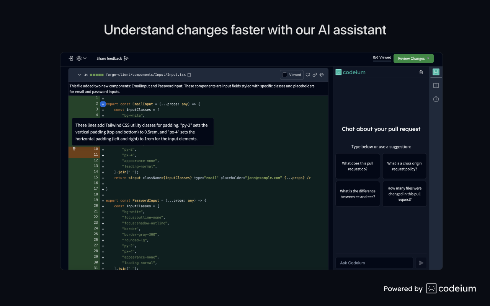Screen dimensions: 490x306
Task: Choose 'What does this pull request do?' suggestion
Action: [x=358, y=166]
